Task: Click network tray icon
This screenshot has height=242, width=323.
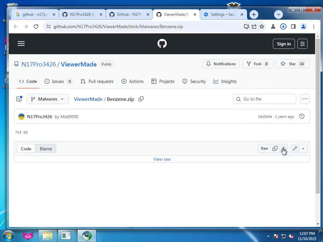Action: pos(284,236)
